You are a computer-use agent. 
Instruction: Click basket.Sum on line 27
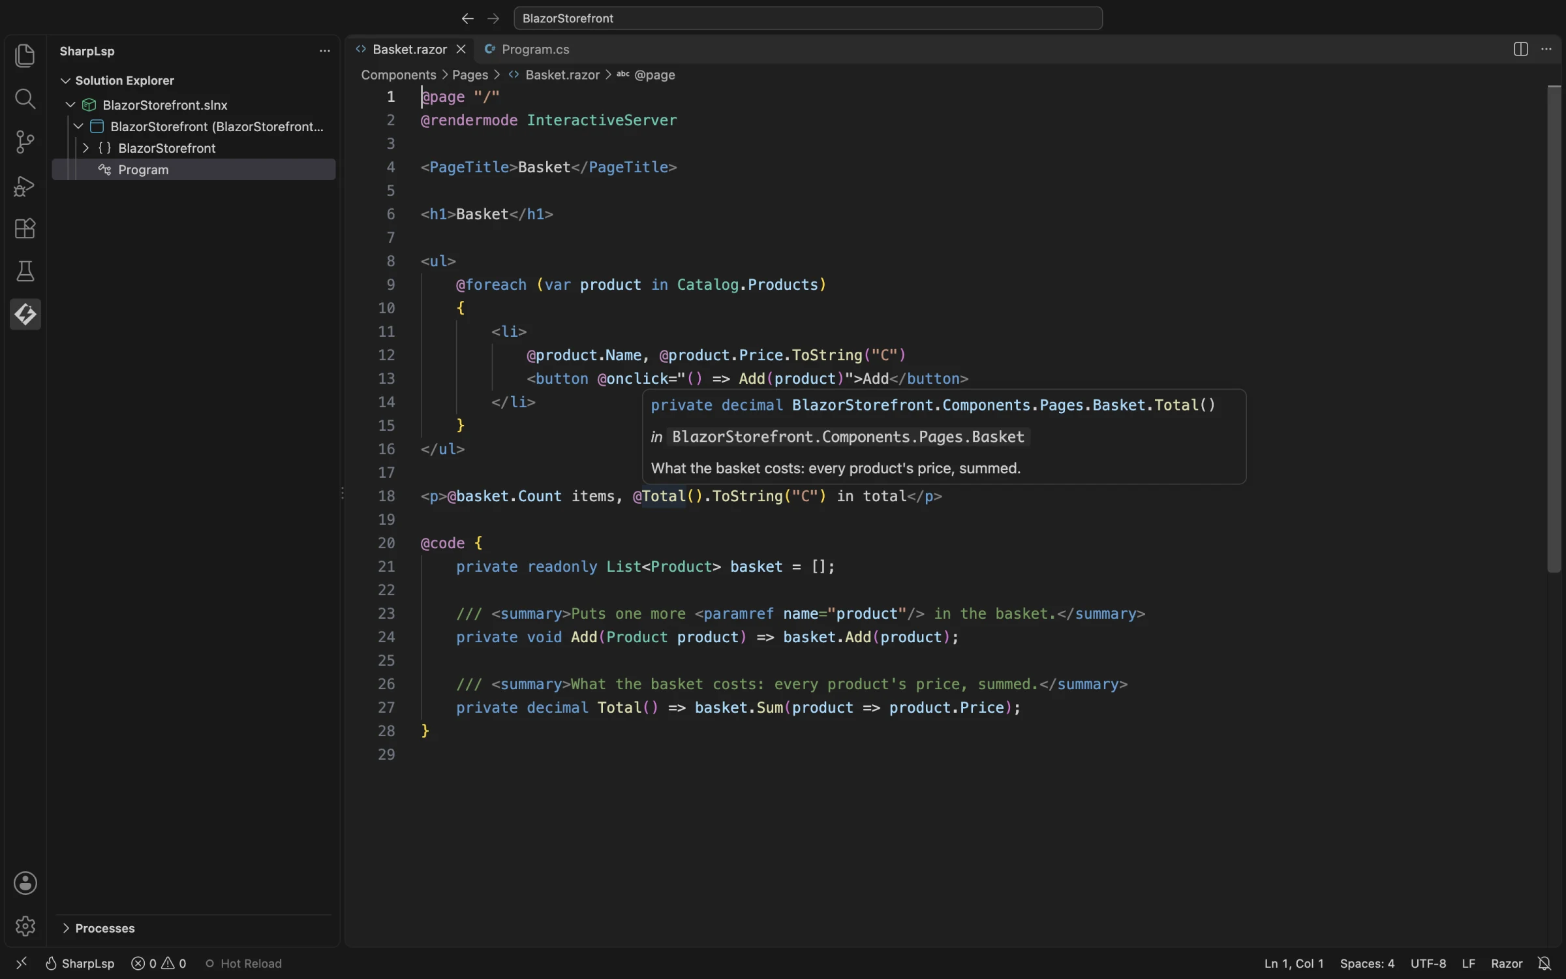(x=739, y=707)
